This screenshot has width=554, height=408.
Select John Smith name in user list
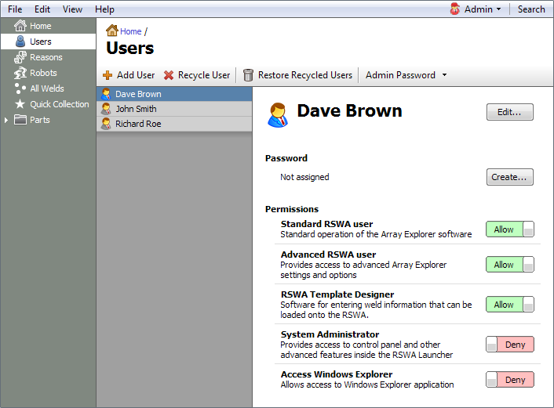click(x=136, y=109)
